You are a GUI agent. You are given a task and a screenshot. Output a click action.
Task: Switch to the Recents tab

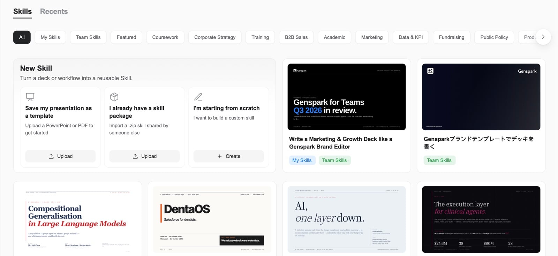54,12
